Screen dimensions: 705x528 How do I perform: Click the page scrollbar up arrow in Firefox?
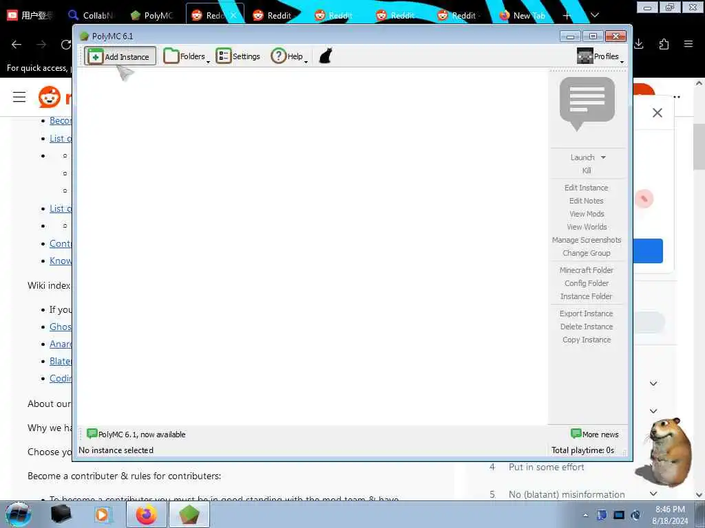[x=699, y=83]
